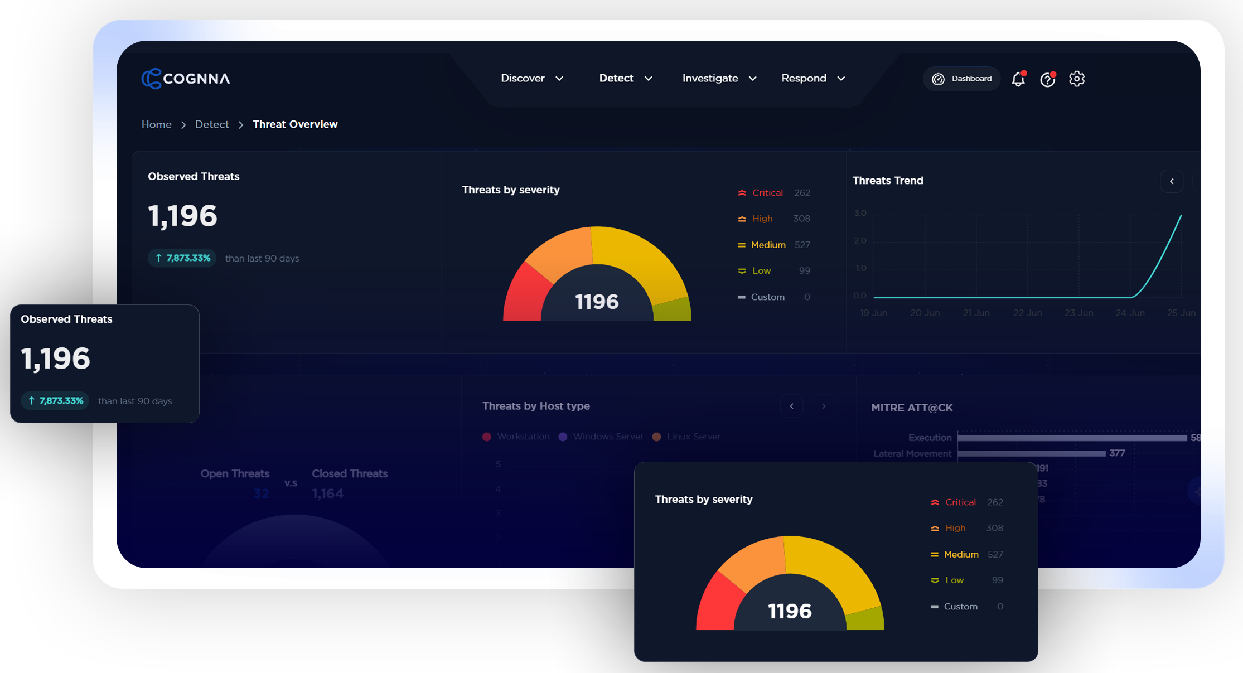Click the Cognna logo

(x=186, y=79)
